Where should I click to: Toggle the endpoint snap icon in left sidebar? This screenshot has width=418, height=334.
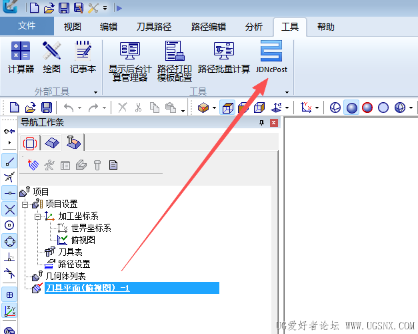[x=9, y=161]
